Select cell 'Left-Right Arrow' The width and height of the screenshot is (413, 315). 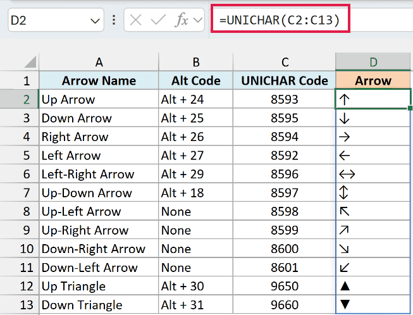point(99,174)
